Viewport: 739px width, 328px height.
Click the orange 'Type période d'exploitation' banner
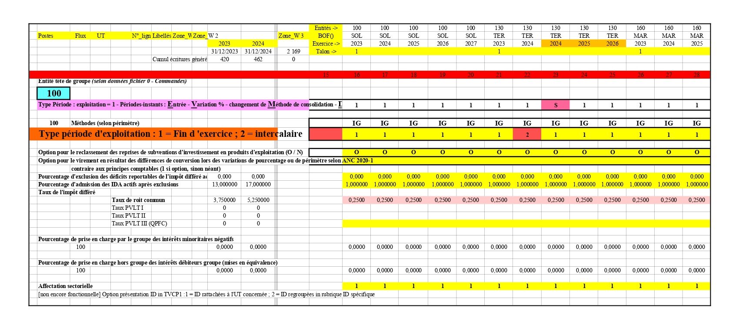click(x=153, y=134)
